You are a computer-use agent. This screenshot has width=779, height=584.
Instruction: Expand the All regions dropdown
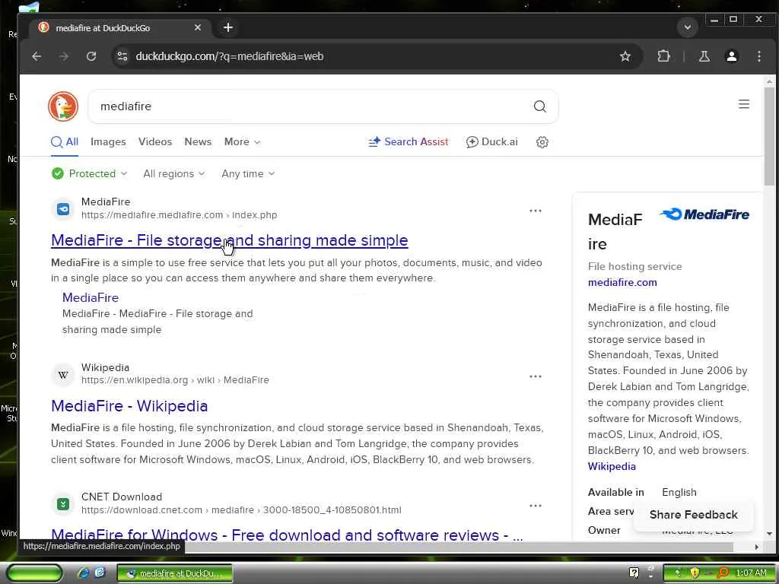click(174, 174)
